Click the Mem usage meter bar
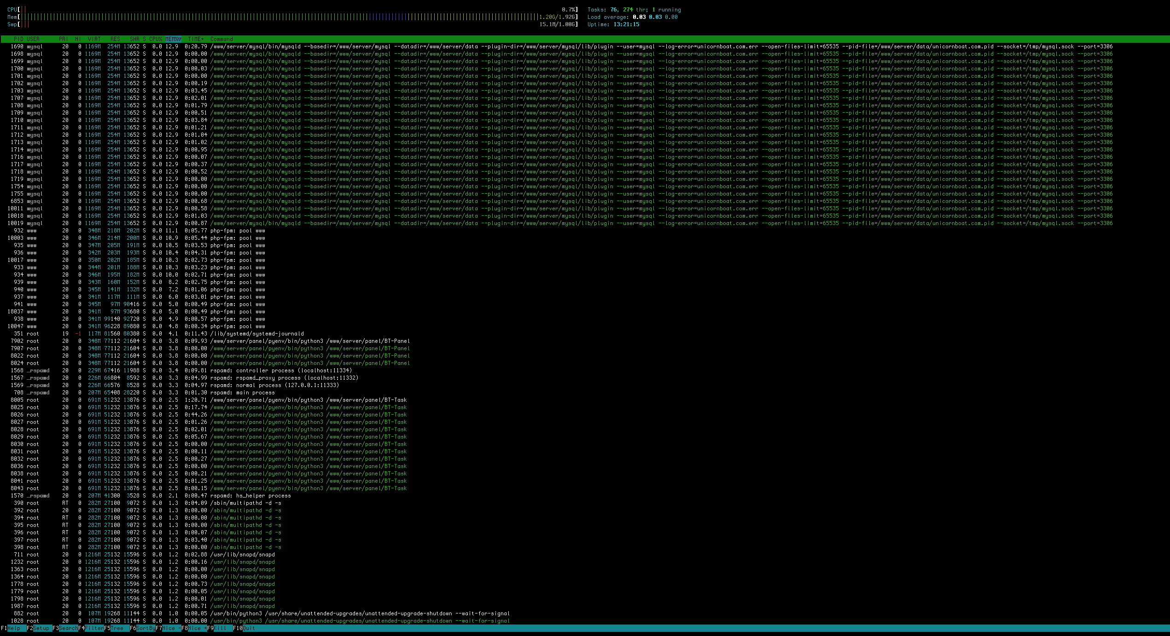This screenshot has width=1170, height=636. point(292,17)
